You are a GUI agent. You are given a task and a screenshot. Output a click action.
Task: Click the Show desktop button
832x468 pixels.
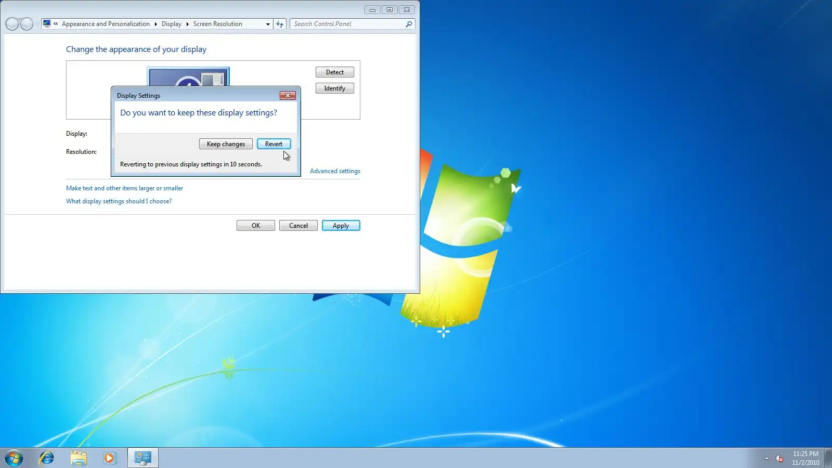pyautogui.click(x=828, y=458)
